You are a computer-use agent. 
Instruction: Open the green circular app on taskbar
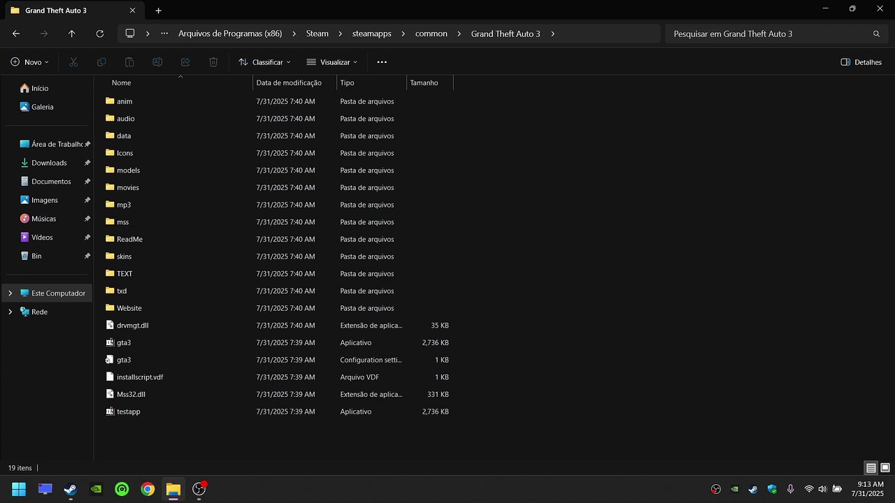pyautogui.click(x=122, y=489)
